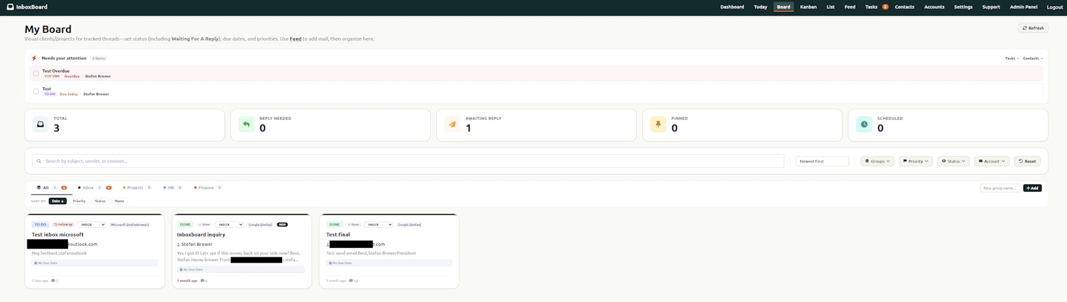
Task: Open the Today nav item
Action: pyautogui.click(x=760, y=7)
